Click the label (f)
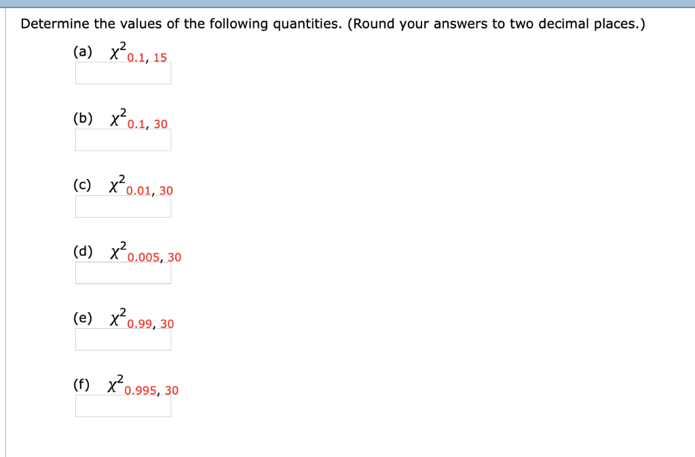This screenshot has height=457, width=695. click(81, 384)
